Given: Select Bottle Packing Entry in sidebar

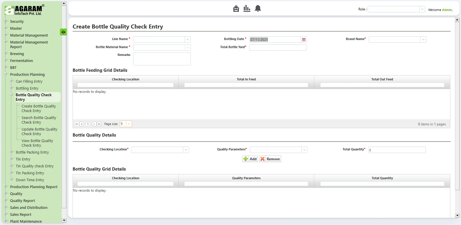Looking at the screenshot, I should click(x=32, y=152).
